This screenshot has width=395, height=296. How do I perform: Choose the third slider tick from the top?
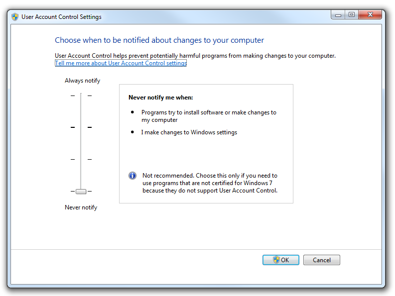tap(81, 159)
